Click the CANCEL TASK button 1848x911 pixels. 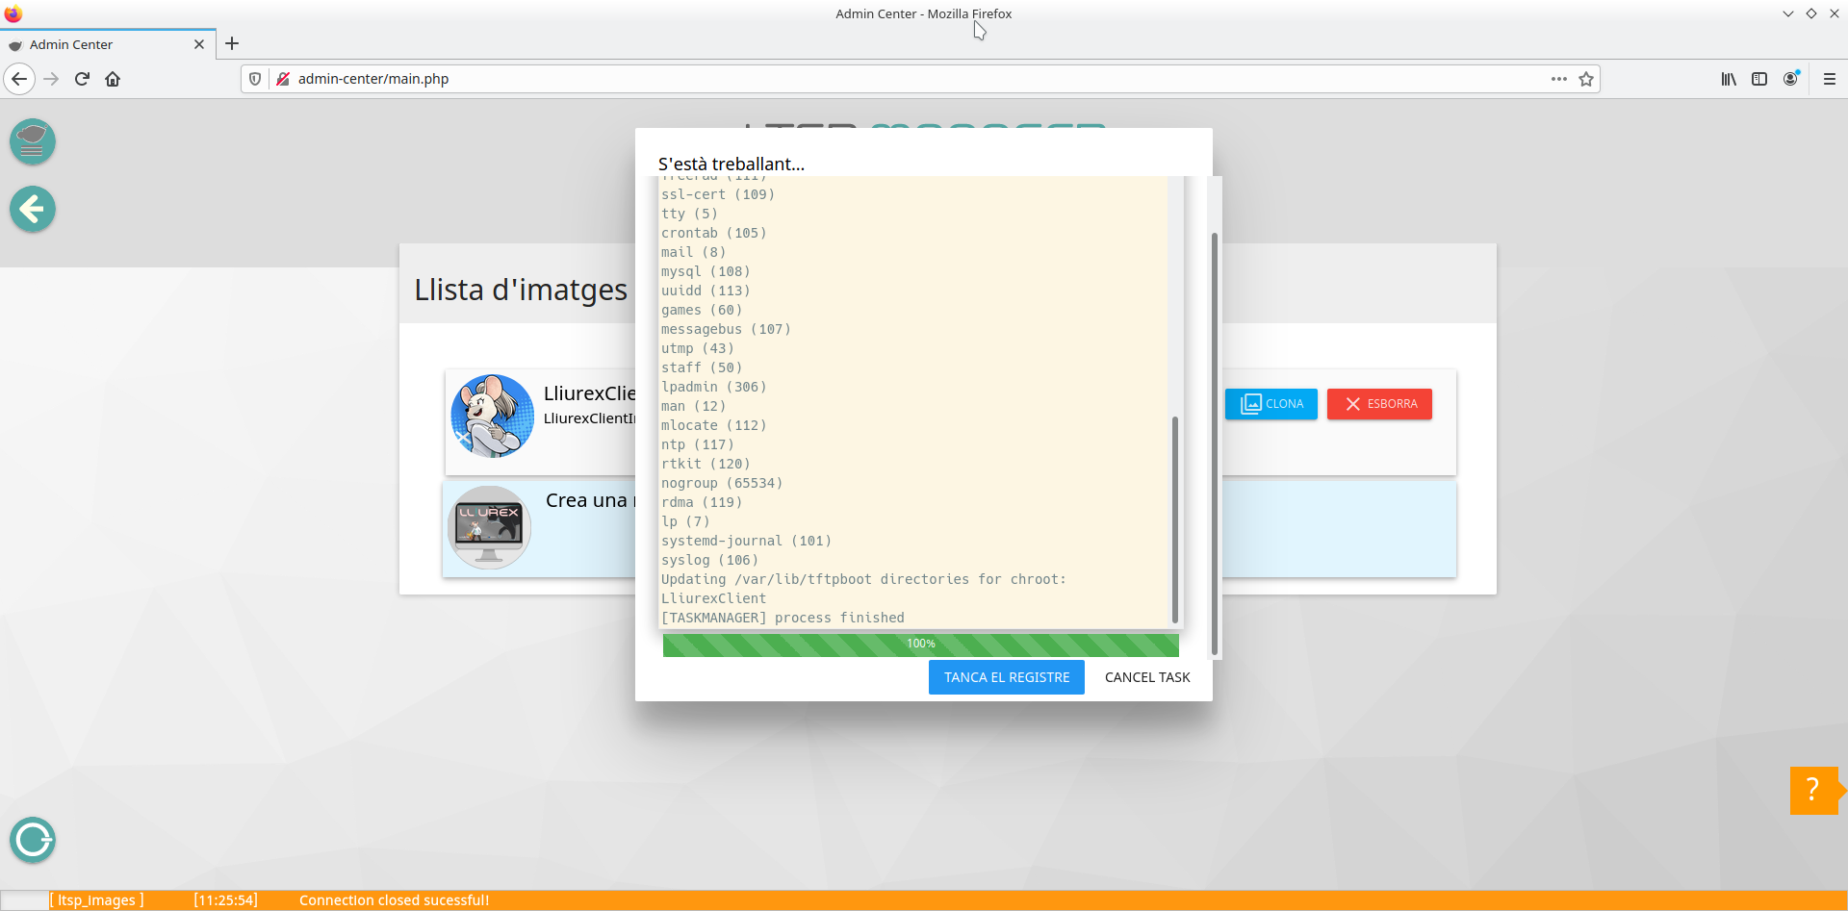(1147, 677)
